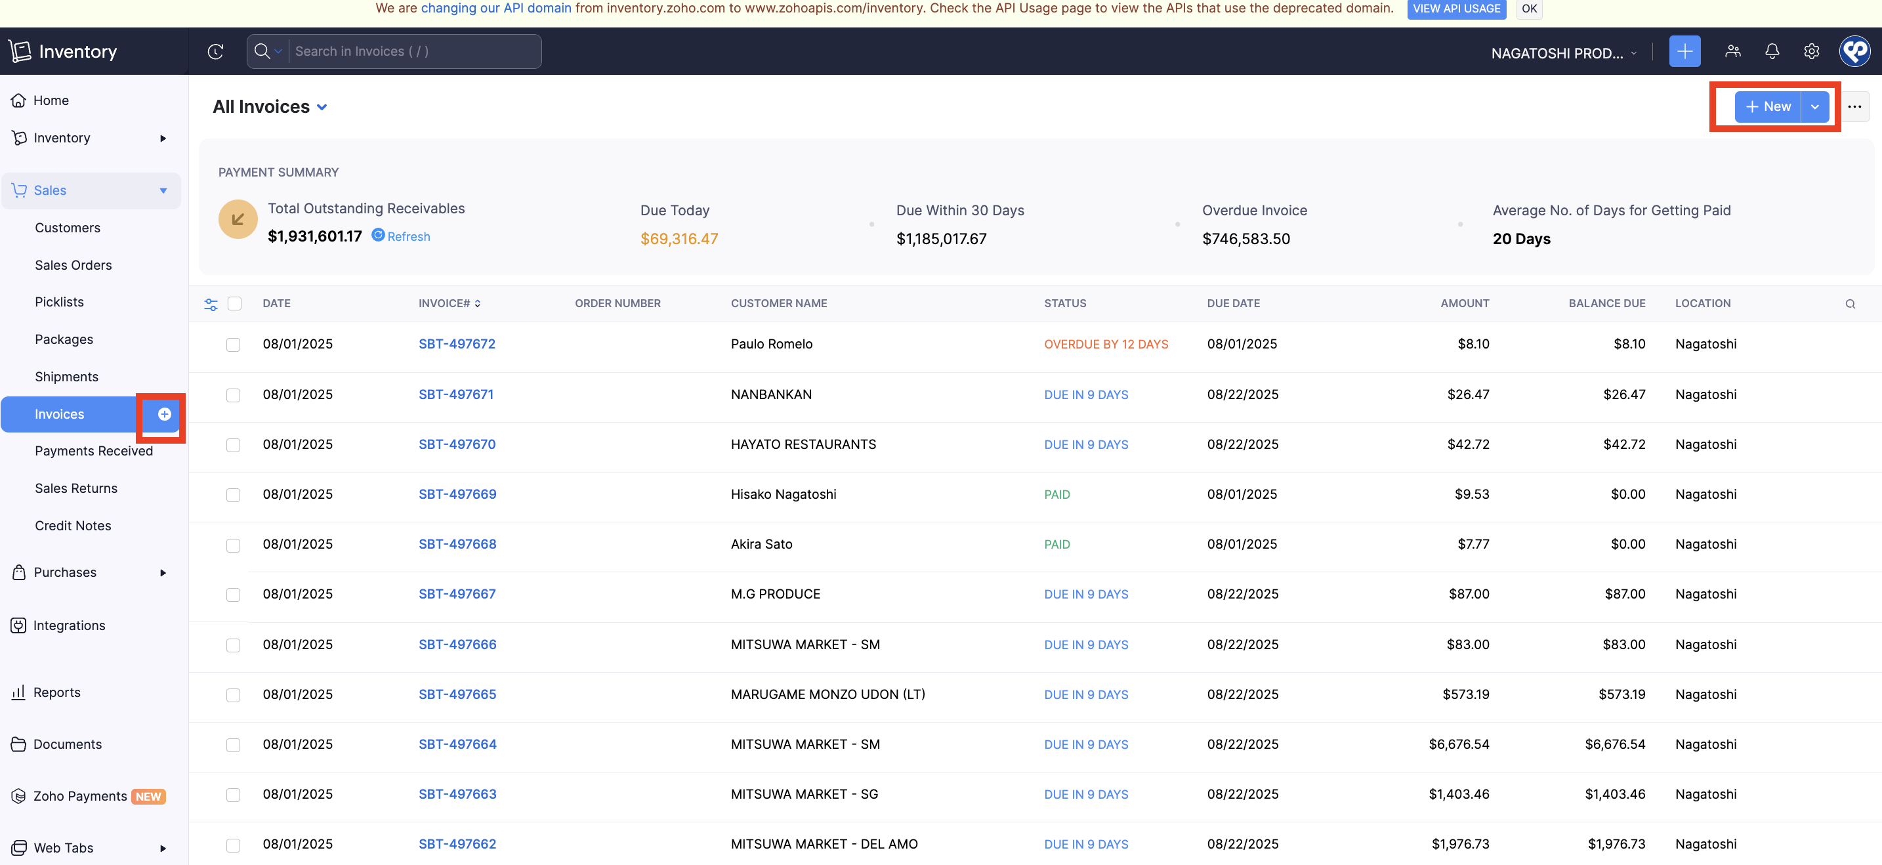The height and width of the screenshot is (865, 1882).
Task: Tick the checkbox for invoice SBT-497672
Action: pos(233,345)
